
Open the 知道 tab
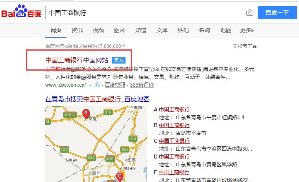tap(141, 30)
